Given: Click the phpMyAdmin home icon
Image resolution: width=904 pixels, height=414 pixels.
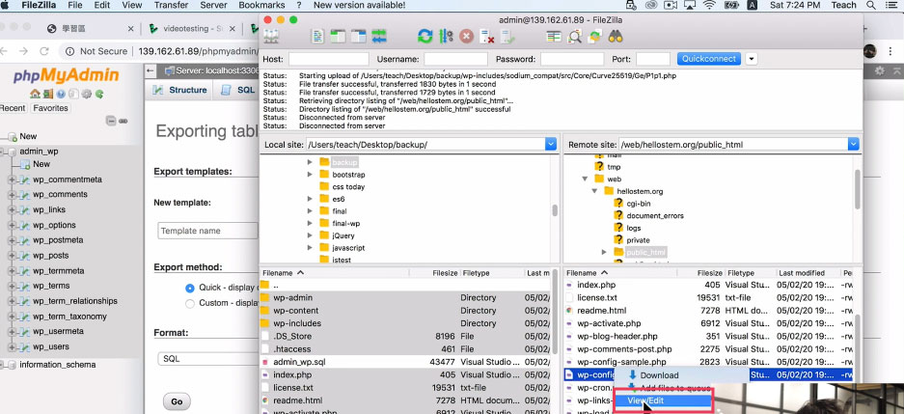Looking at the screenshot, I should [x=36, y=94].
